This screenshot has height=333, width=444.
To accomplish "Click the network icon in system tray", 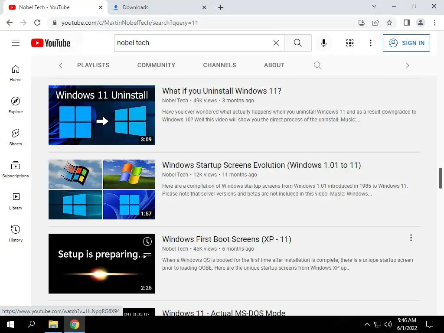I will point(378,324).
